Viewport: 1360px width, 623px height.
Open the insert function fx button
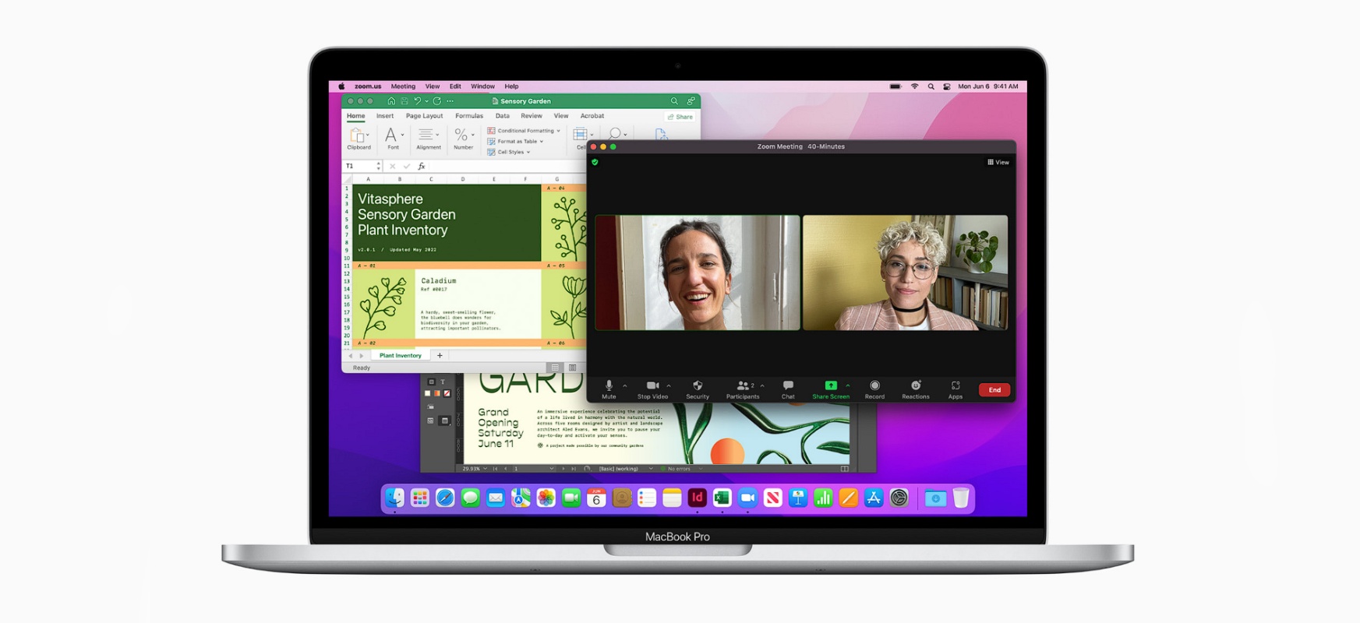pos(422,166)
